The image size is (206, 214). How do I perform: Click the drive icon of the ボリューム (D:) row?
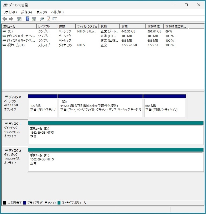tap(4, 45)
